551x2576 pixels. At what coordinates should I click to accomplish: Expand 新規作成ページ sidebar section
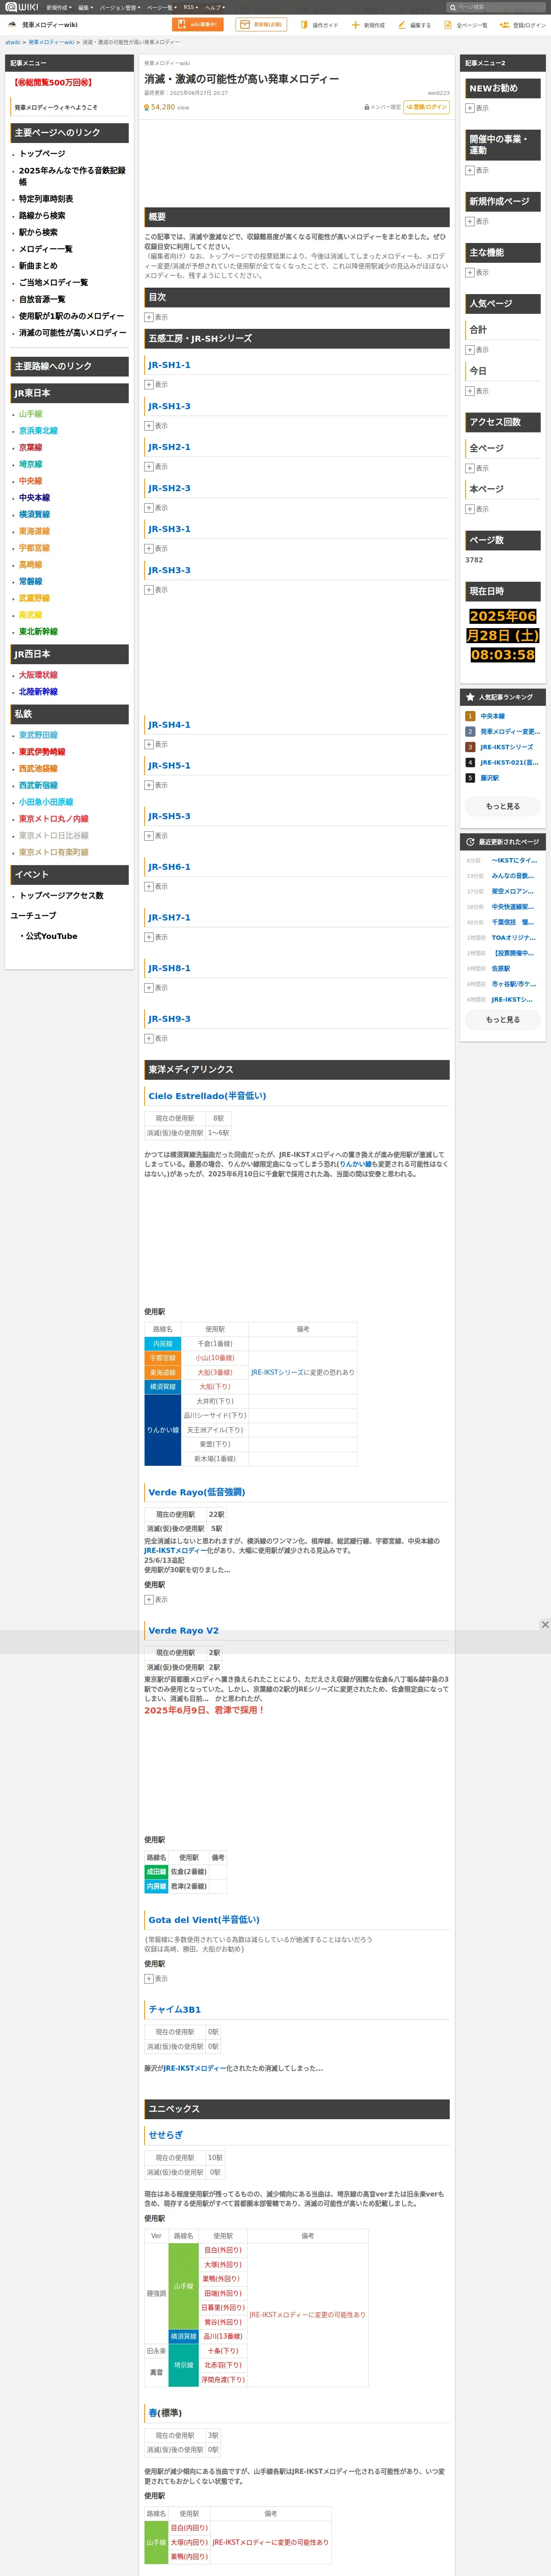[470, 221]
